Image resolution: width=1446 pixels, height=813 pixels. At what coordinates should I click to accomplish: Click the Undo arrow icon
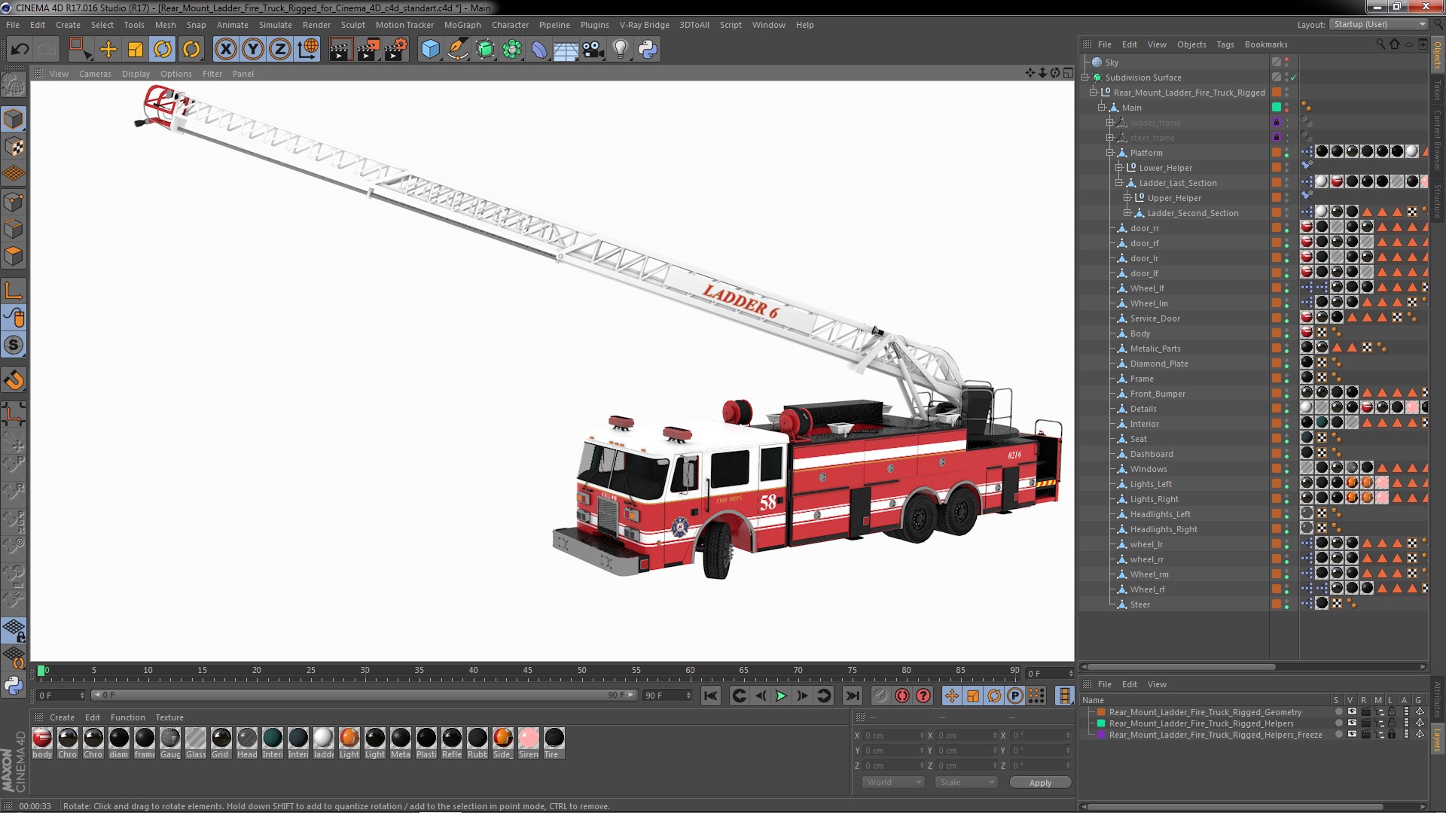pyautogui.click(x=20, y=50)
